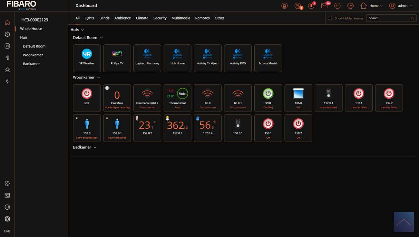The height and width of the screenshot is (237, 419).
Task: Switch to the Ambience tab
Action: [x=122, y=18]
